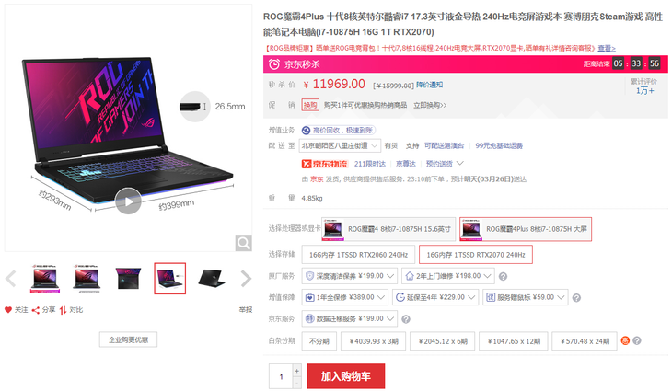
Task: Click the 分享 share icon
Action: pyautogui.click(x=36, y=310)
